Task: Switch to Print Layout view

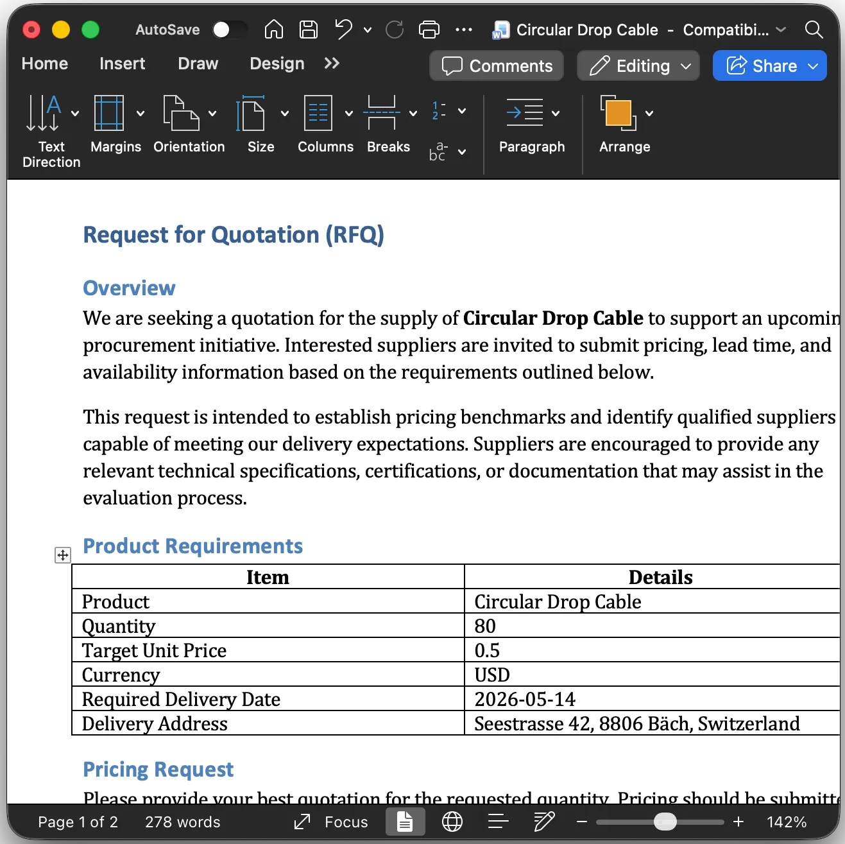Action: (405, 822)
